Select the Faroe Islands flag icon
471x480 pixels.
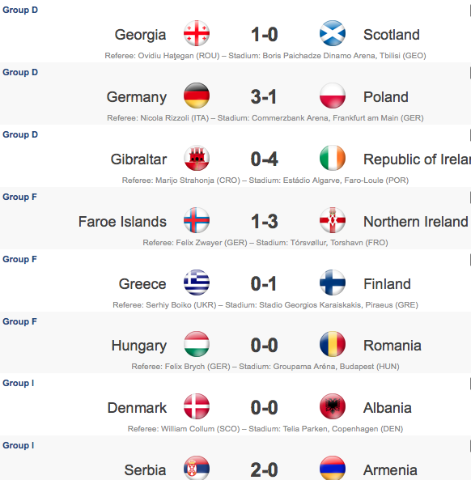point(197,220)
